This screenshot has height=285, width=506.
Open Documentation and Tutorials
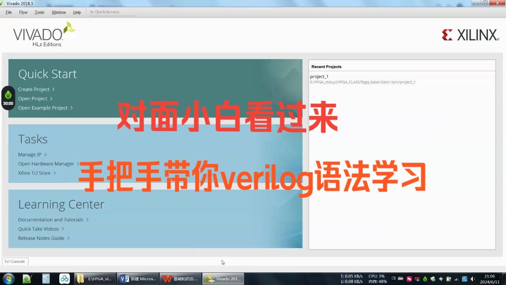pyautogui.click(x=53, y=220)
